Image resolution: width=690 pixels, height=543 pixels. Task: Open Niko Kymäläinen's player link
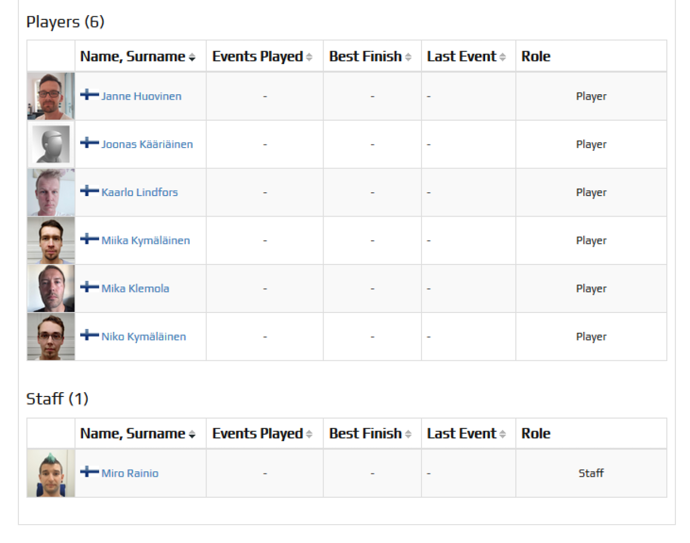[x=144, y=337]
